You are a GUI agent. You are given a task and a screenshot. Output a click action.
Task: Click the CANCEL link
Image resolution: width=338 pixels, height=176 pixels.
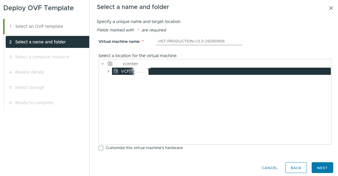(x=269, y=168)
